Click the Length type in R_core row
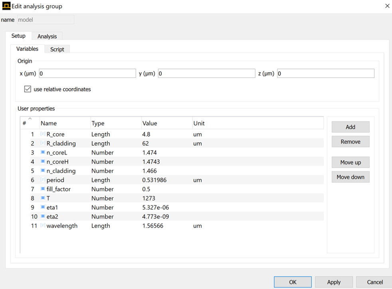Image resolution: width=392 pixels, height=289 pixels. [x=101, y=134]
